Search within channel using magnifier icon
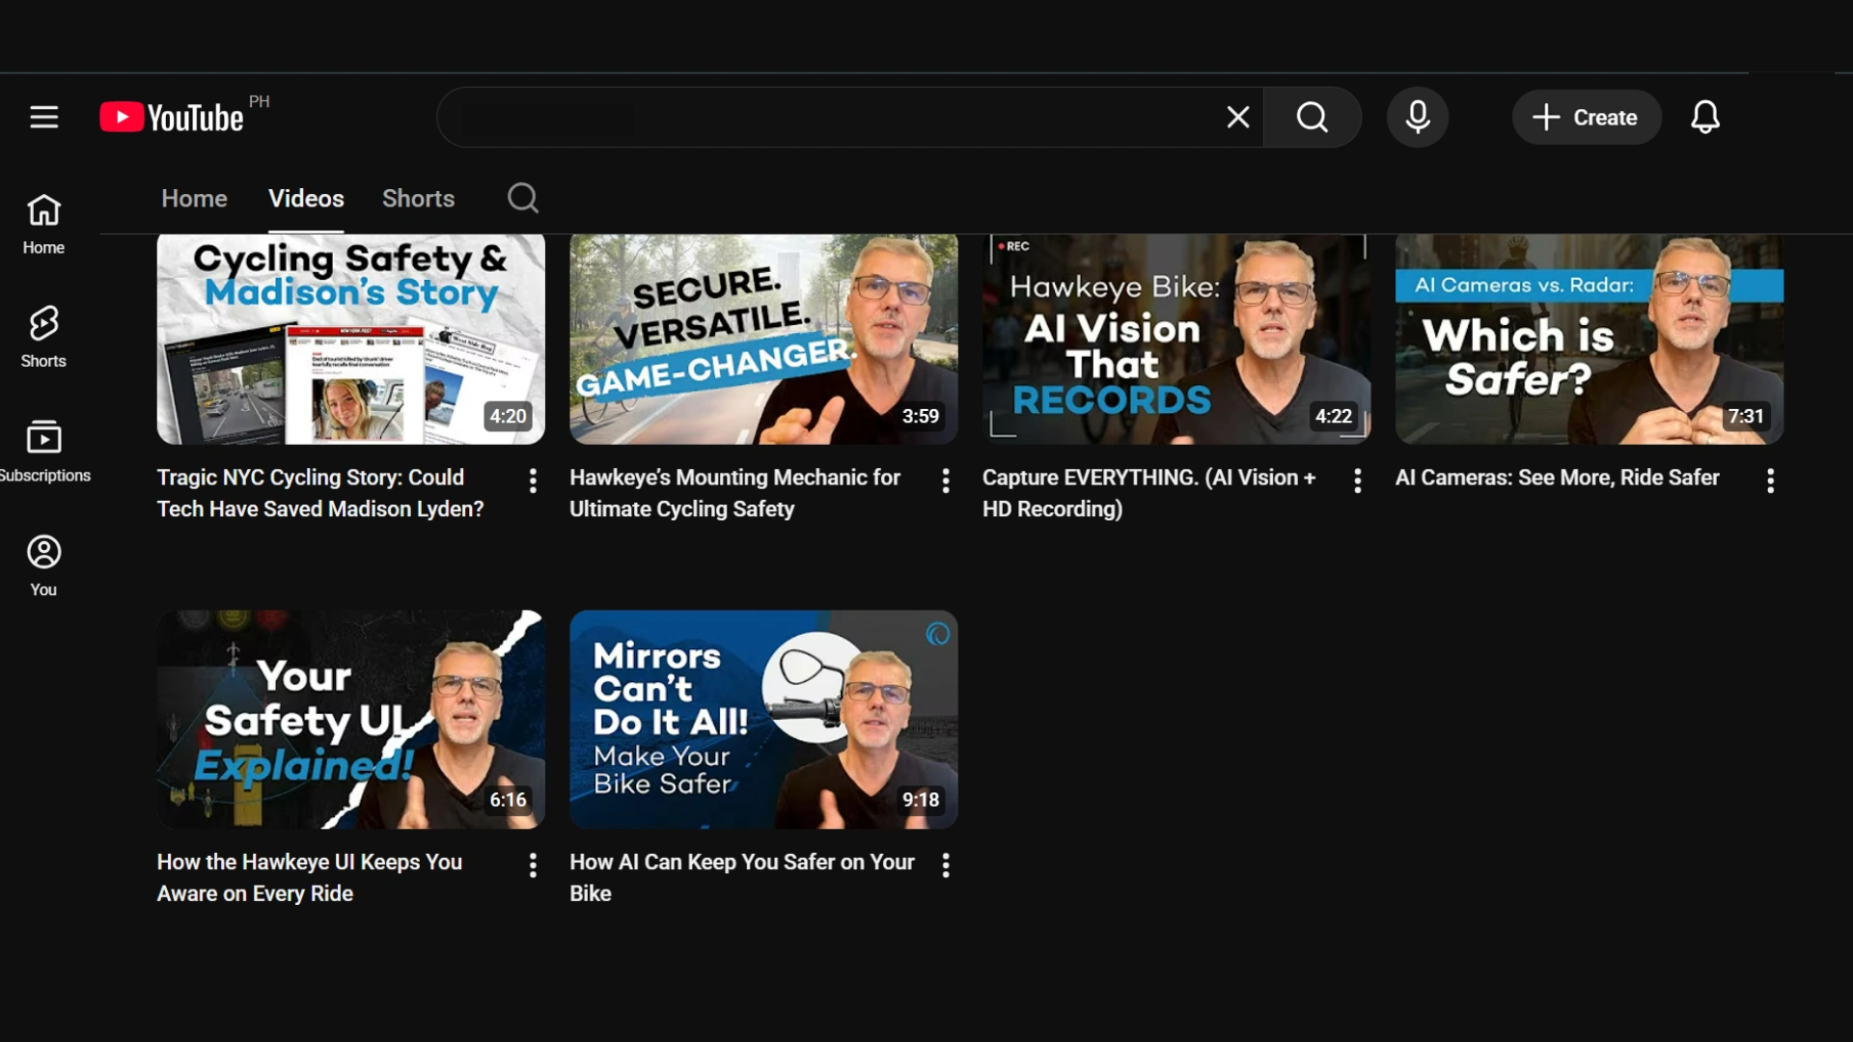The image size is (1853, 1042). pos(522,199)
